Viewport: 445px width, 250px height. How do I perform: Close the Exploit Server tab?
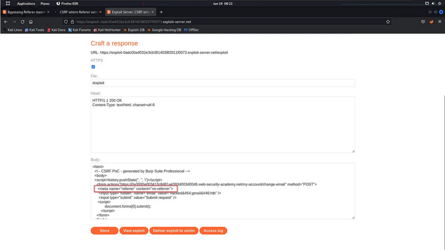click(x=152, y=12)
